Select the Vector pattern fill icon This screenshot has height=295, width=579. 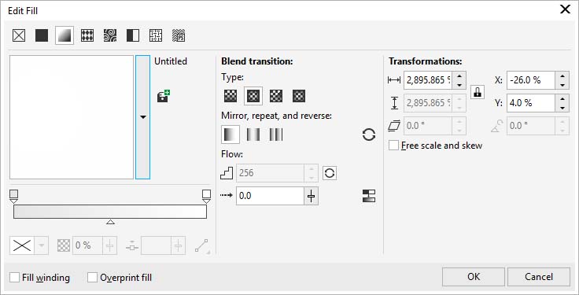pos(87,35)
